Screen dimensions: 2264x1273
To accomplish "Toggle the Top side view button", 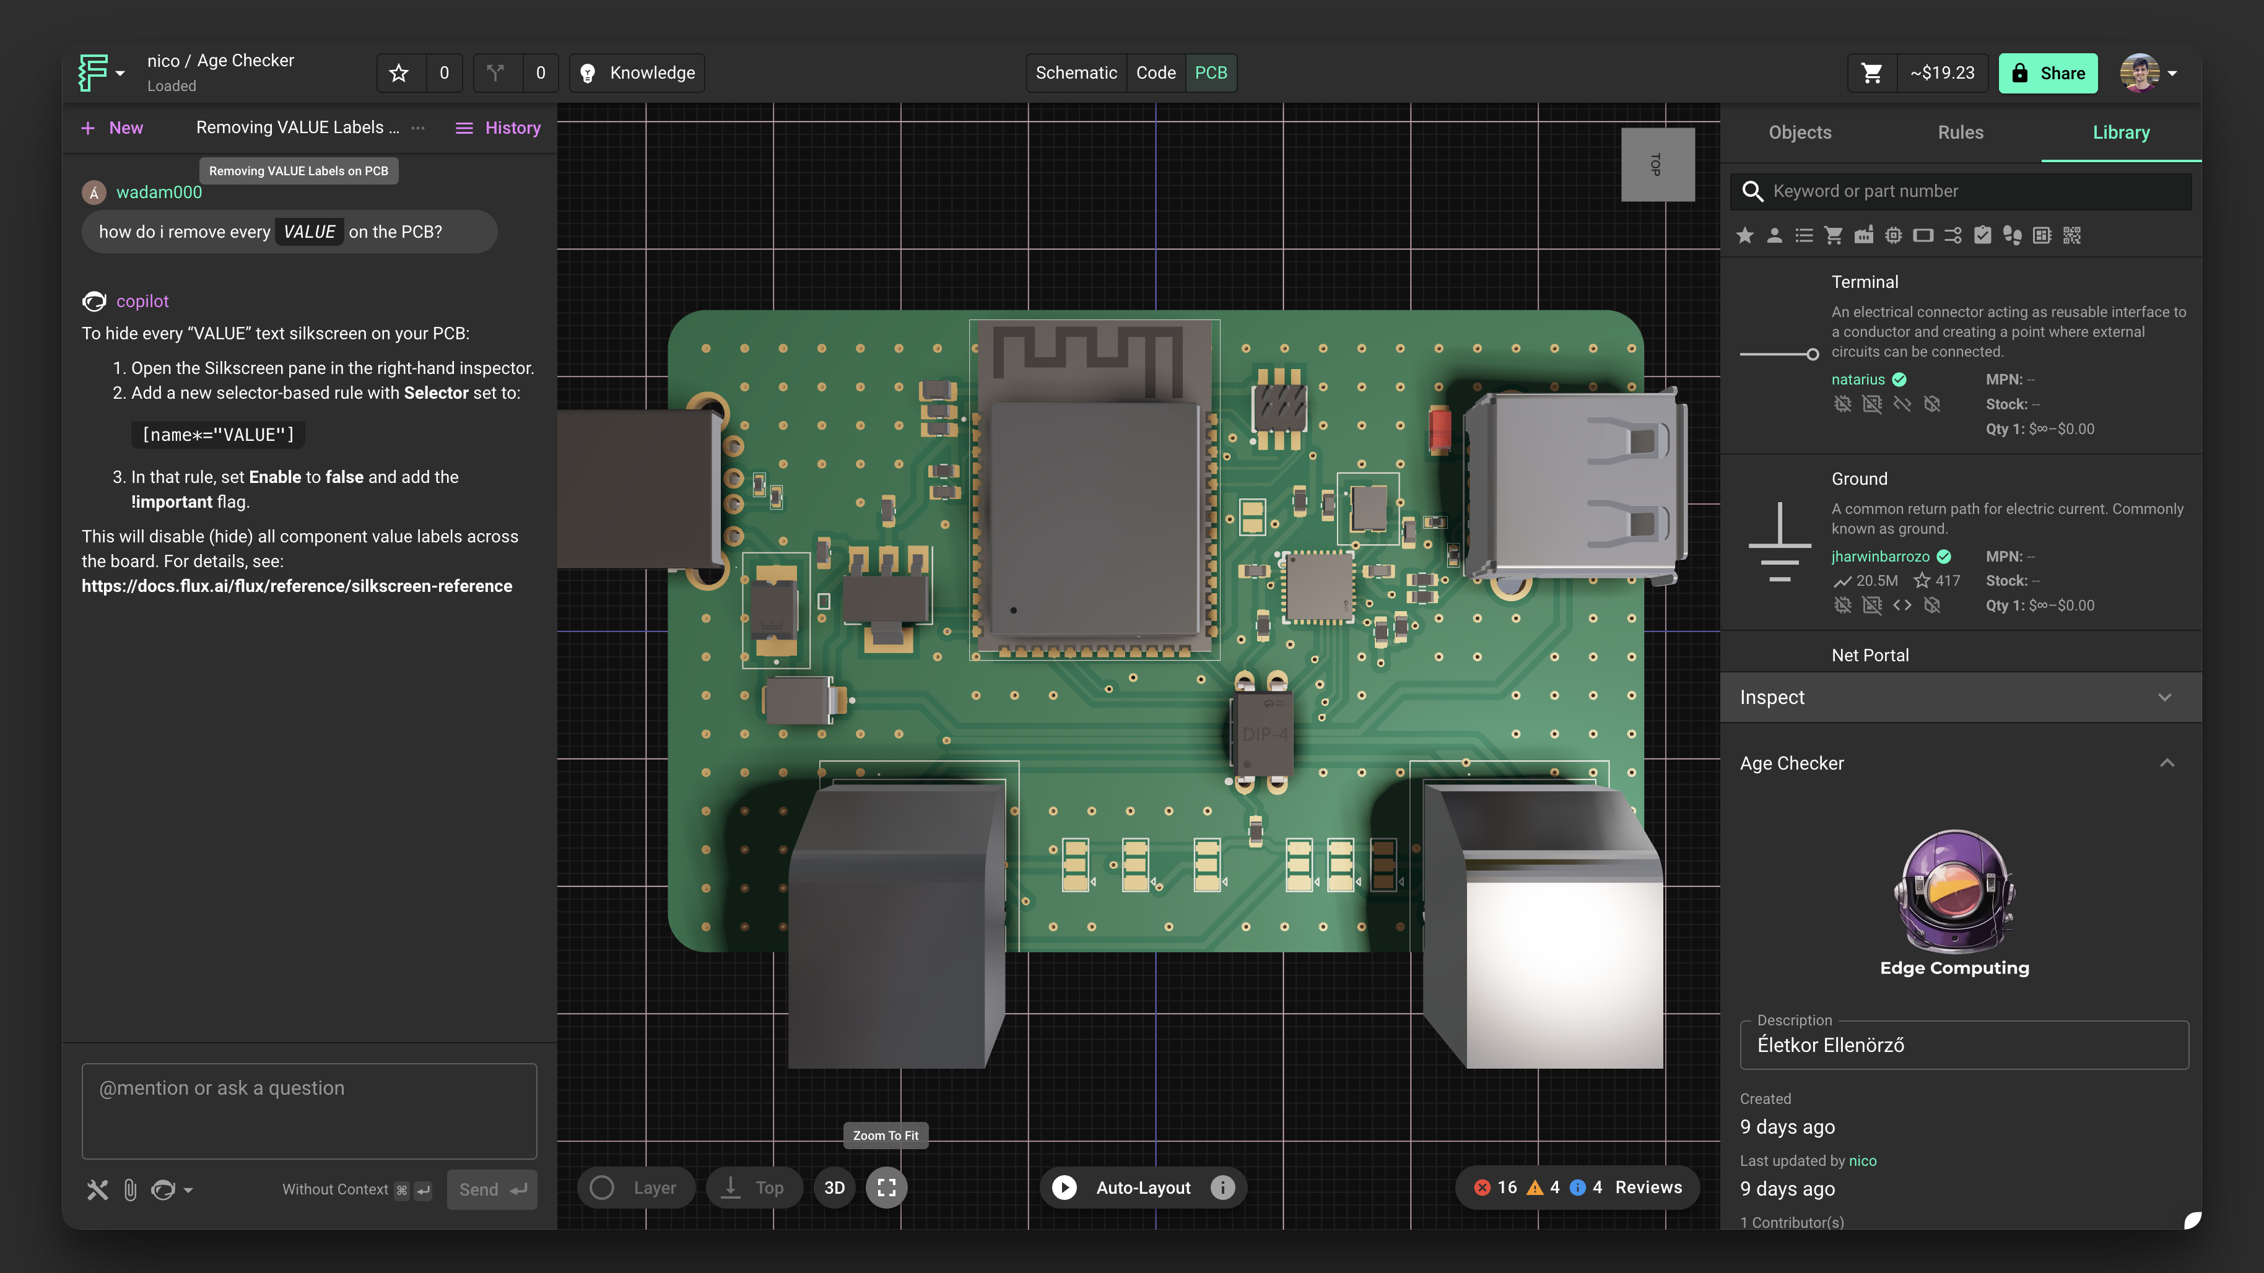I will pyautogui.click(x=753, y=1188).
